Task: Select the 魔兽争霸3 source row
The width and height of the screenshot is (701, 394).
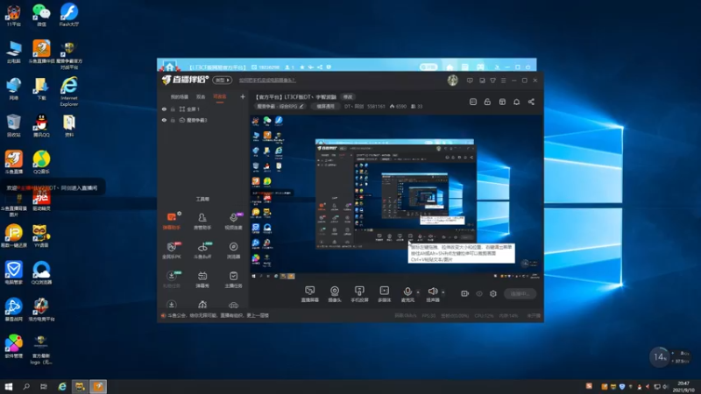Action: coord(203,120)
